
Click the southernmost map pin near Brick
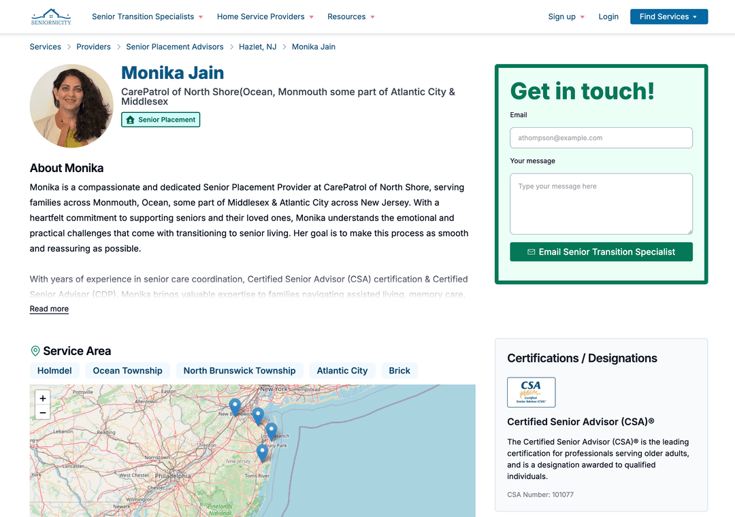(262, 452)
